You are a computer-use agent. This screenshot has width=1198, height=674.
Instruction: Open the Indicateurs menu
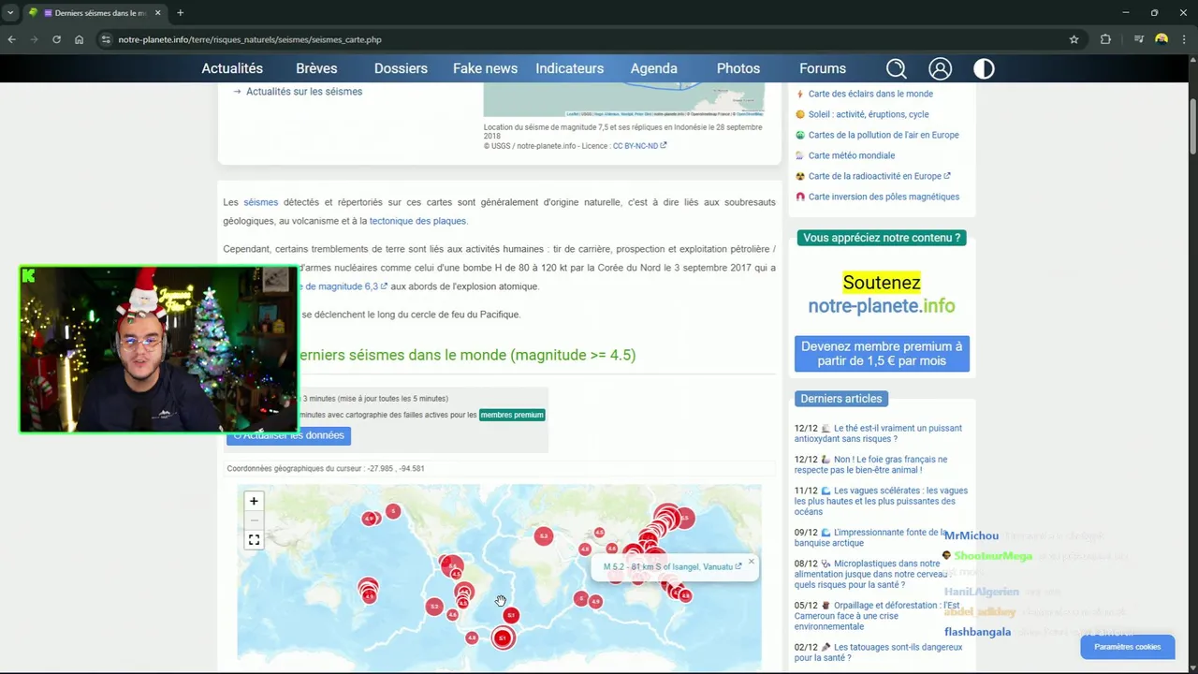(569, 68)
